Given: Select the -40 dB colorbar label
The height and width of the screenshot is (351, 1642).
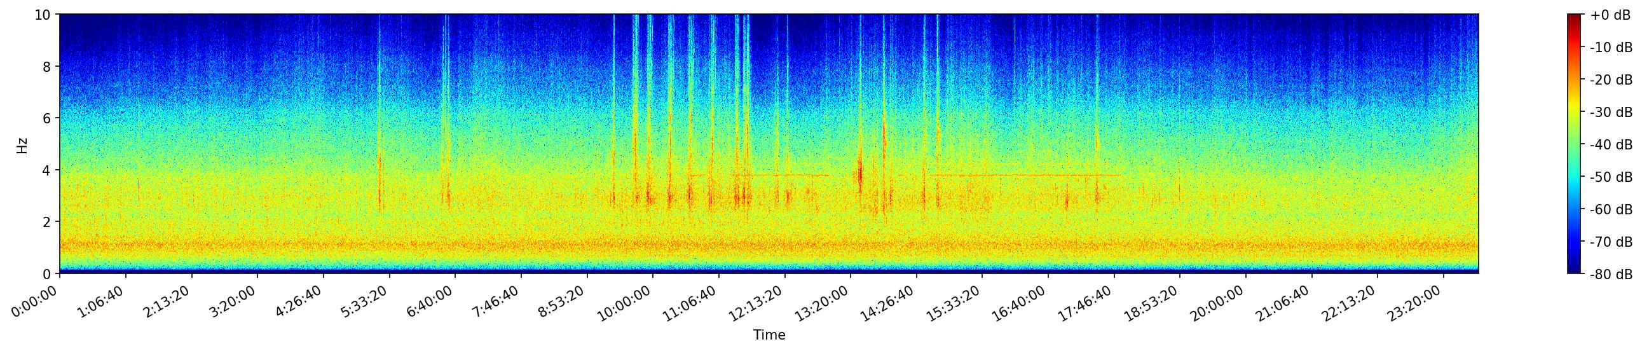Looking at the screenshot, I should point(1610,145).
